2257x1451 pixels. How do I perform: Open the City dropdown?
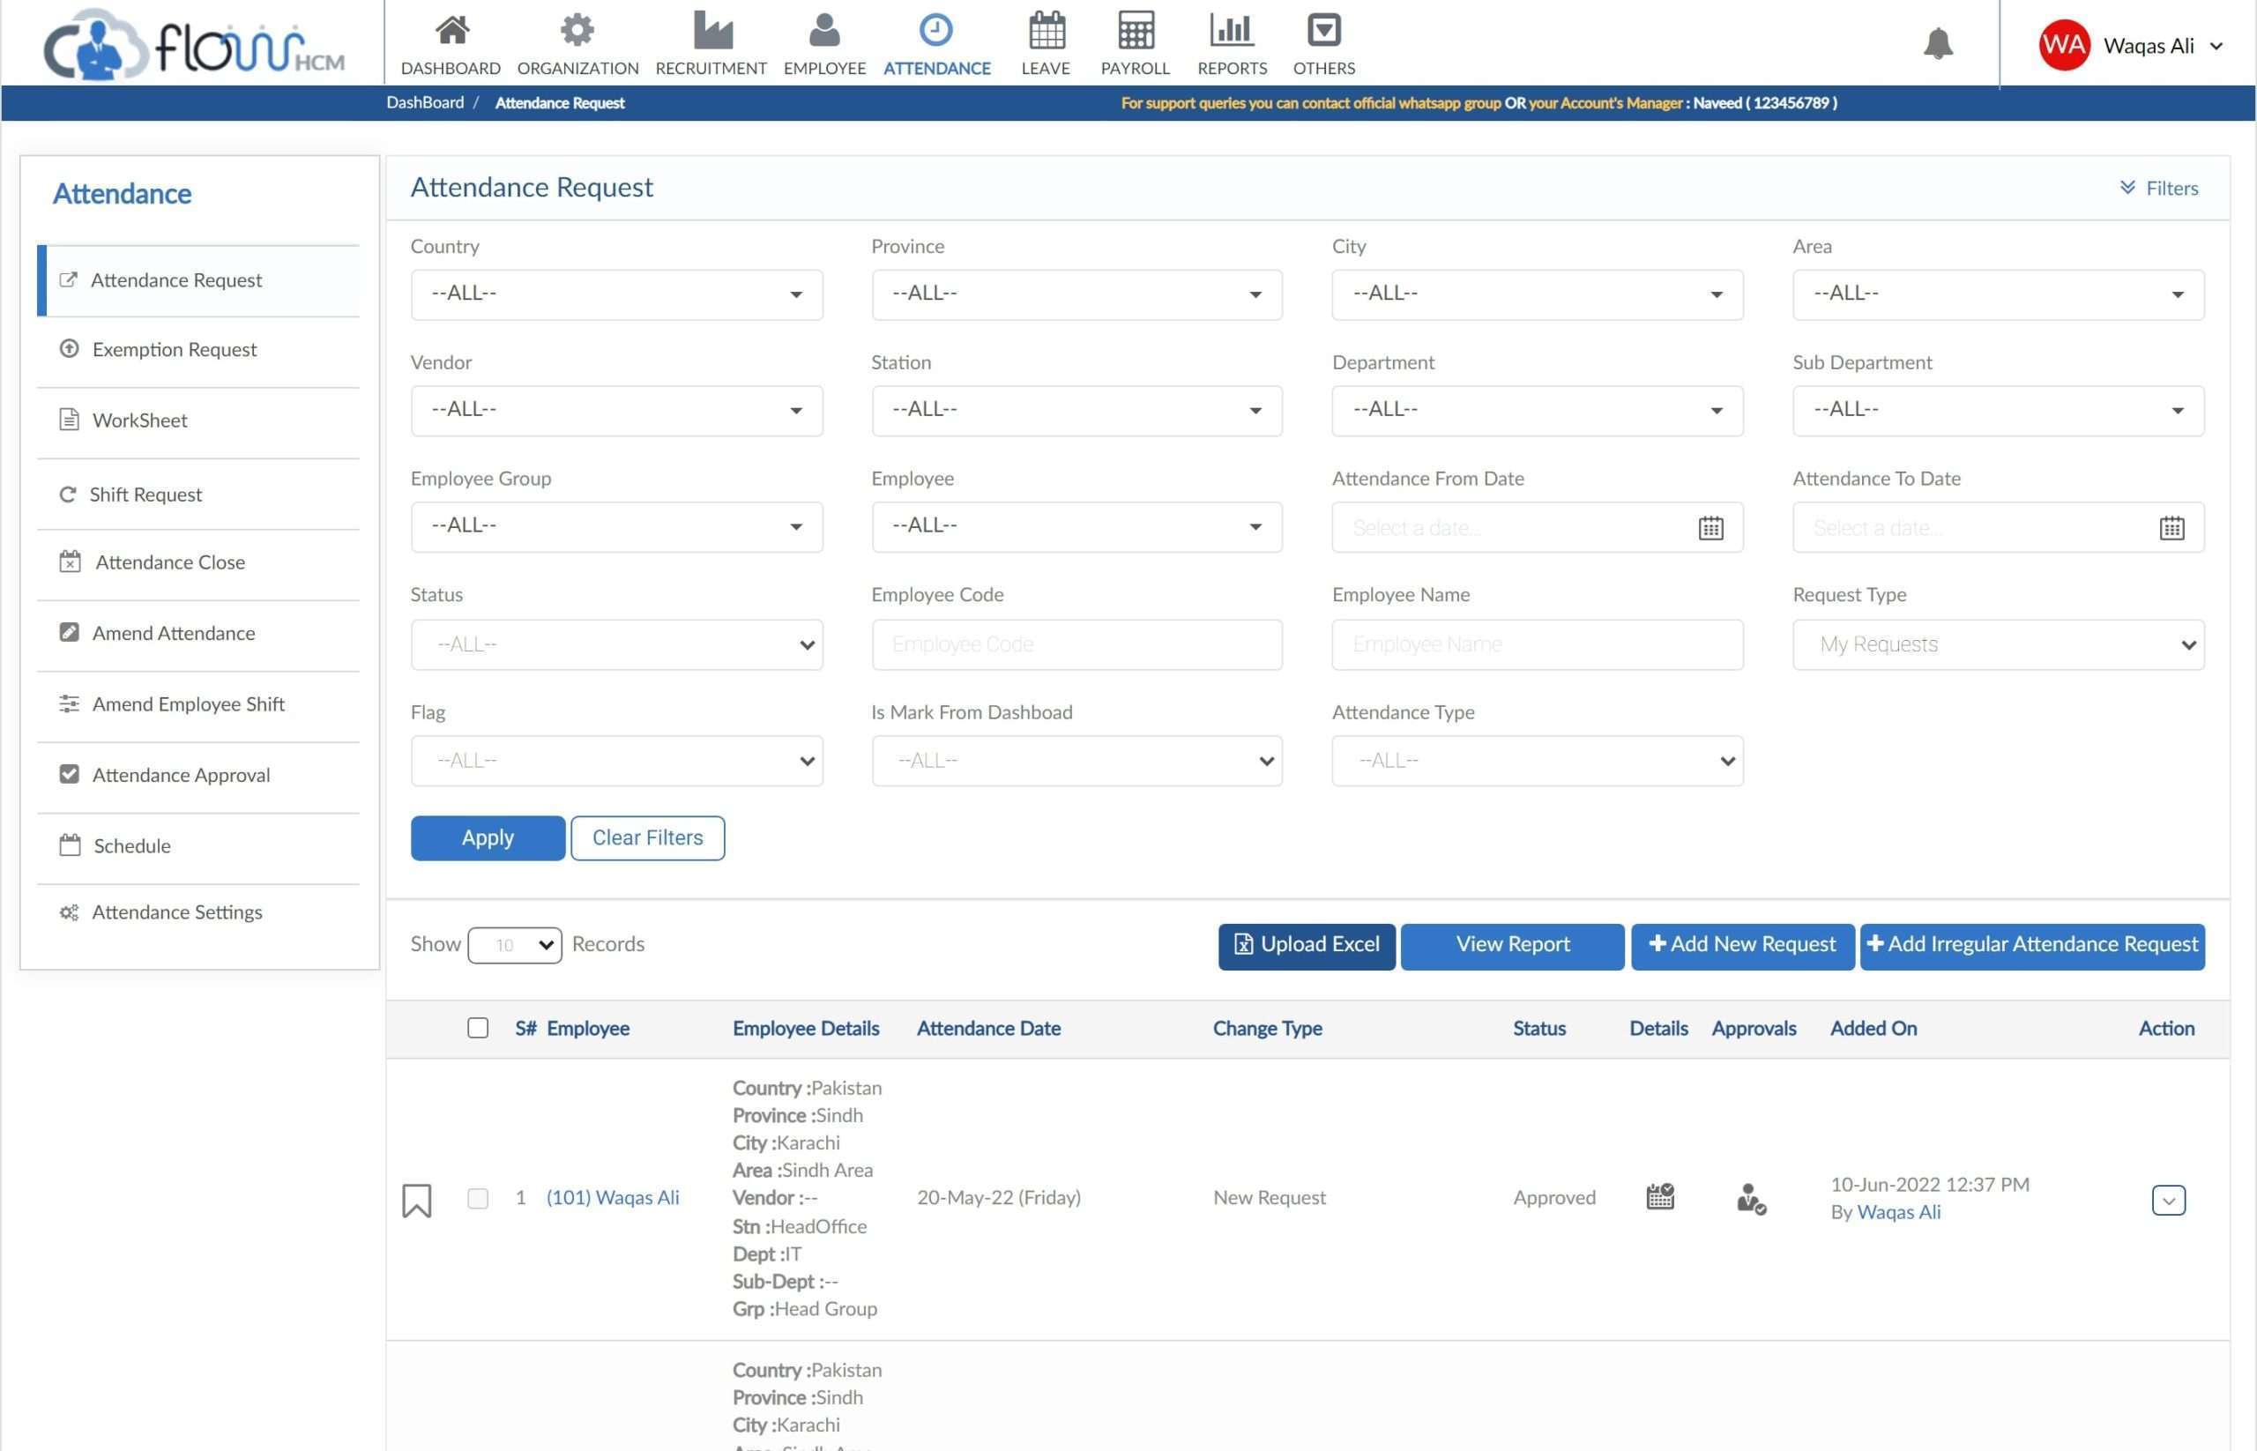[1537, 294]
